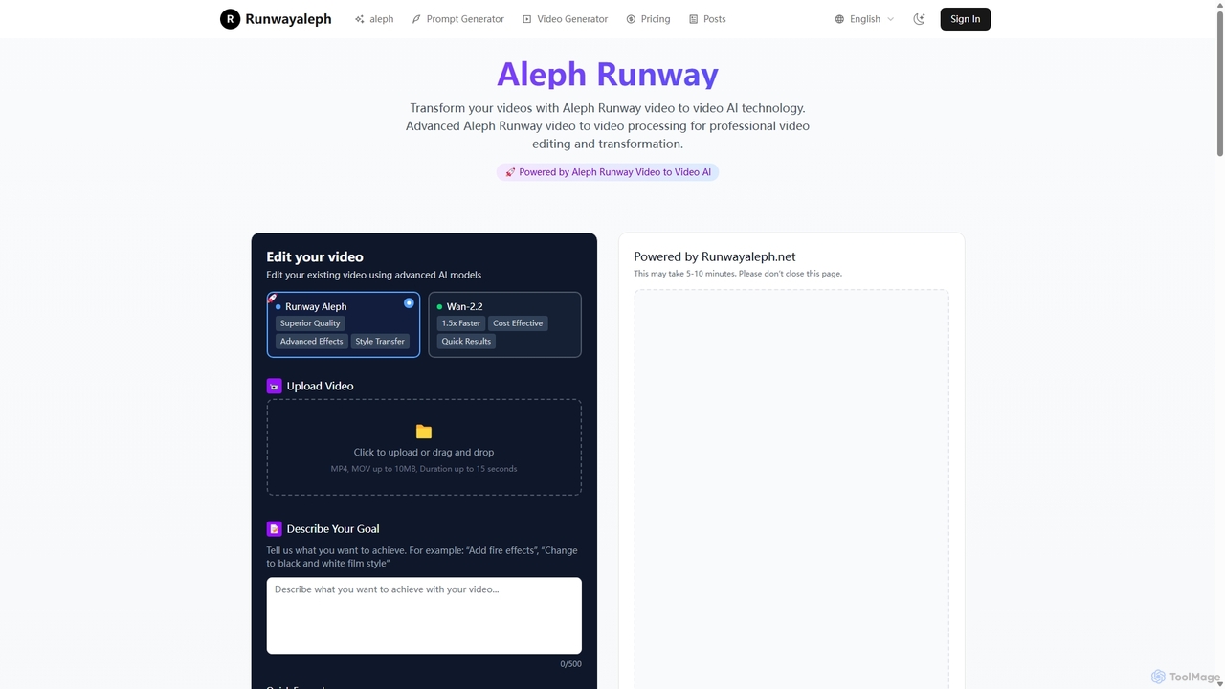Click the pen icon beside Prompt Generator

[416, 19]
